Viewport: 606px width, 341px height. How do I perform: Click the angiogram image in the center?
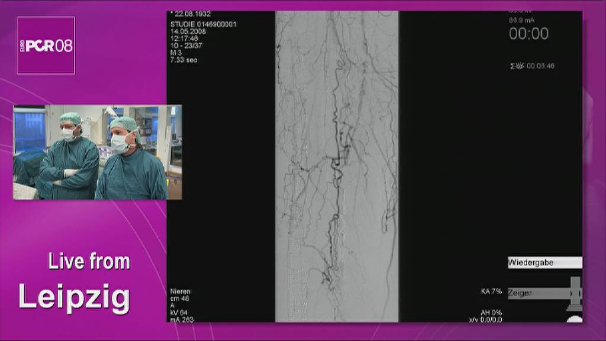coord(337,166)
